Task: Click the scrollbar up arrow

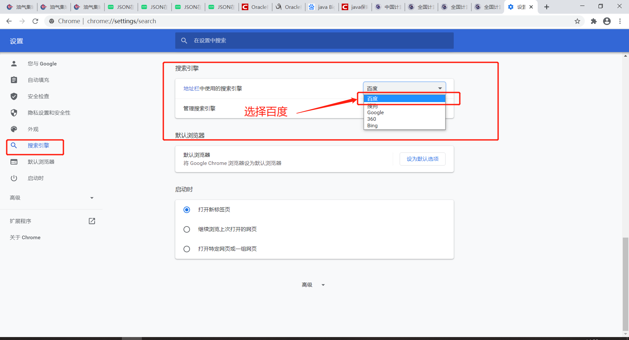Action: click(x=625, y=56)
